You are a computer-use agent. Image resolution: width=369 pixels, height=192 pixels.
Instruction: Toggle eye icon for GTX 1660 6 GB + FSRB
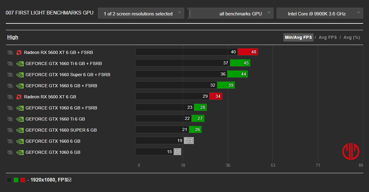(x=10, y=86)
